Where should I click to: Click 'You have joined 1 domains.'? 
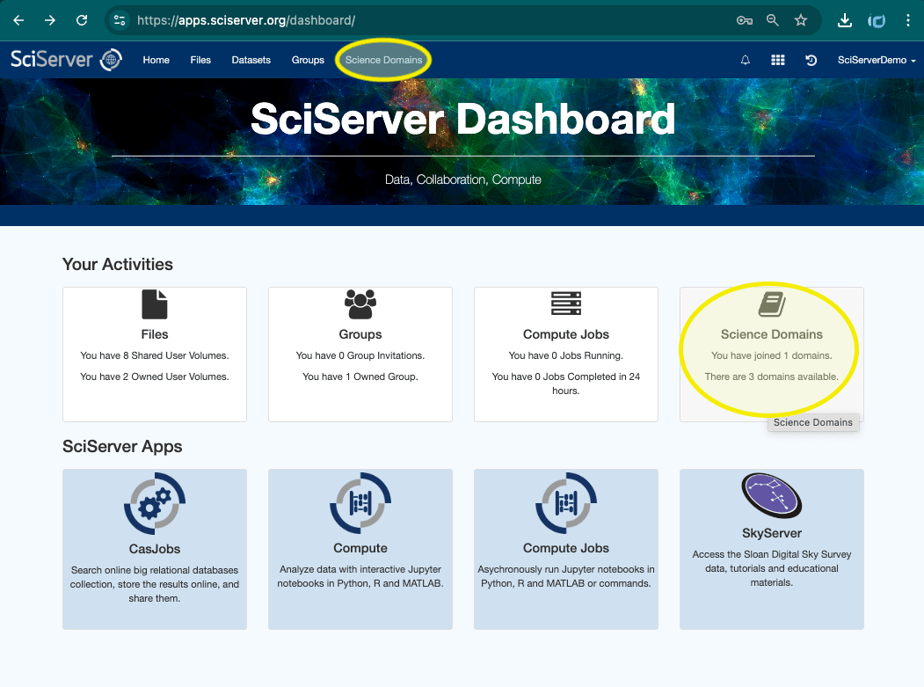771,355
